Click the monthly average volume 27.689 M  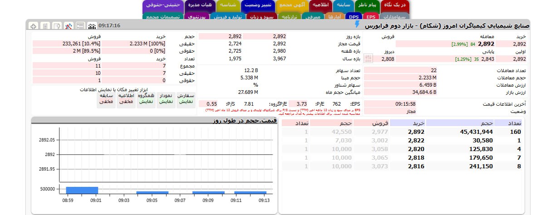click(248, 92)
